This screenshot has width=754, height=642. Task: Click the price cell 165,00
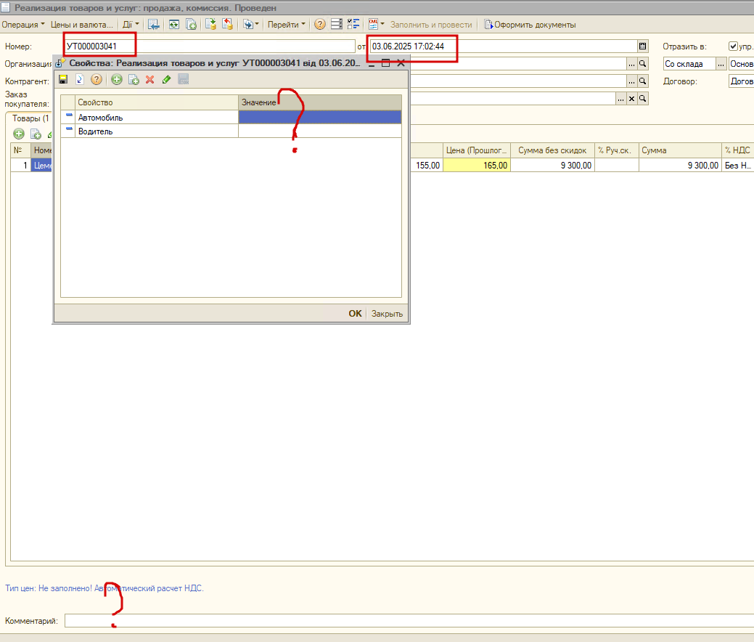click(476, 165)
